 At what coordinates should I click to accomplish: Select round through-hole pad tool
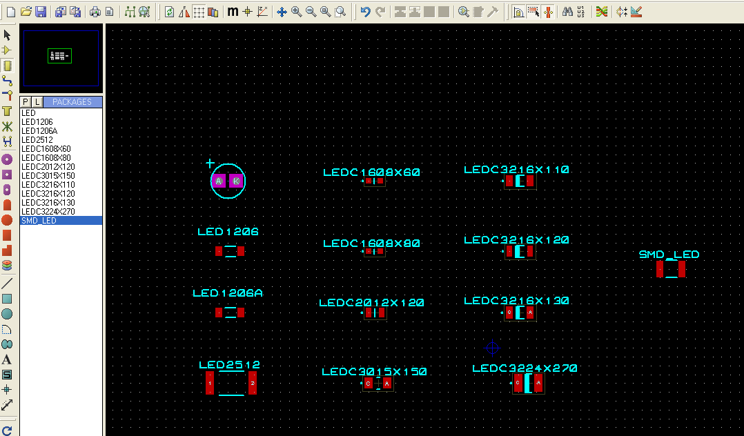coord(7,159)
